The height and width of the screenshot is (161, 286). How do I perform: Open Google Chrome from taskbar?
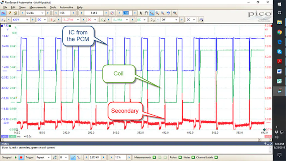coord(279,32)
